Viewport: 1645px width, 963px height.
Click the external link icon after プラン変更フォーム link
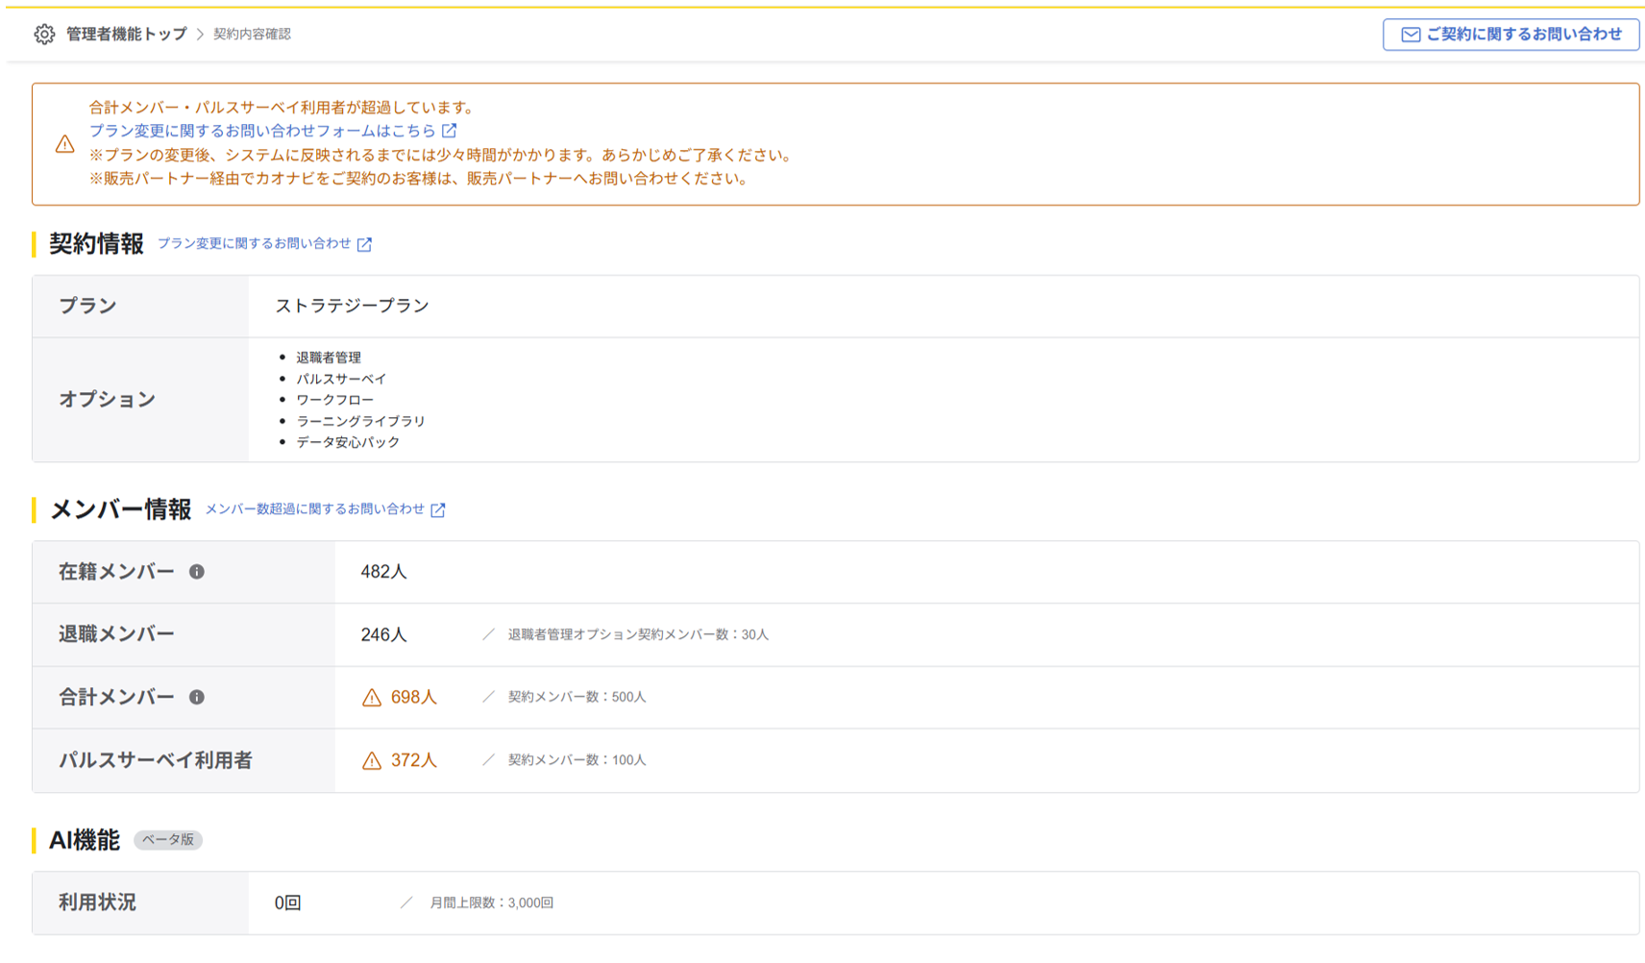click(x=450, y=129)
